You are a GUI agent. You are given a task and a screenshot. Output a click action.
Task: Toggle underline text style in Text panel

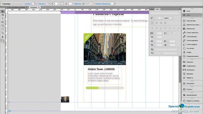(x=161, y=28)
